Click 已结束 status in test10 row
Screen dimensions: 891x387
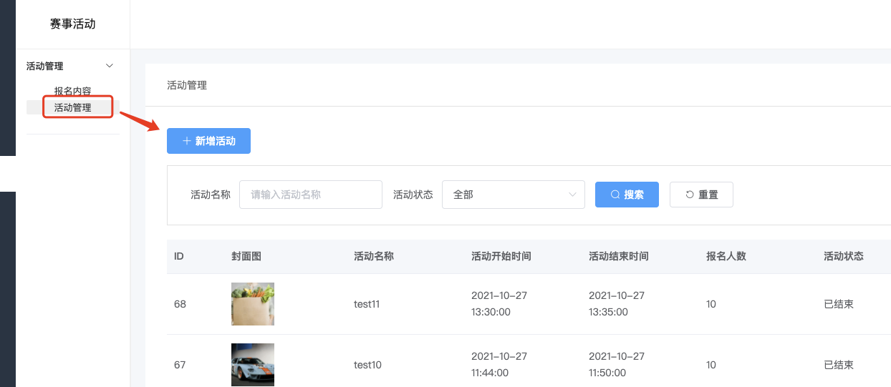tap(839, 365)
